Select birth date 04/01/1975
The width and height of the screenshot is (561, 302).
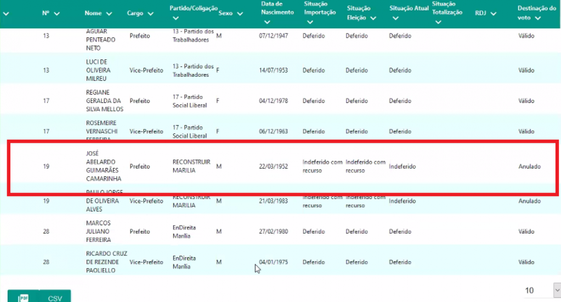click(x=273, y=262)
